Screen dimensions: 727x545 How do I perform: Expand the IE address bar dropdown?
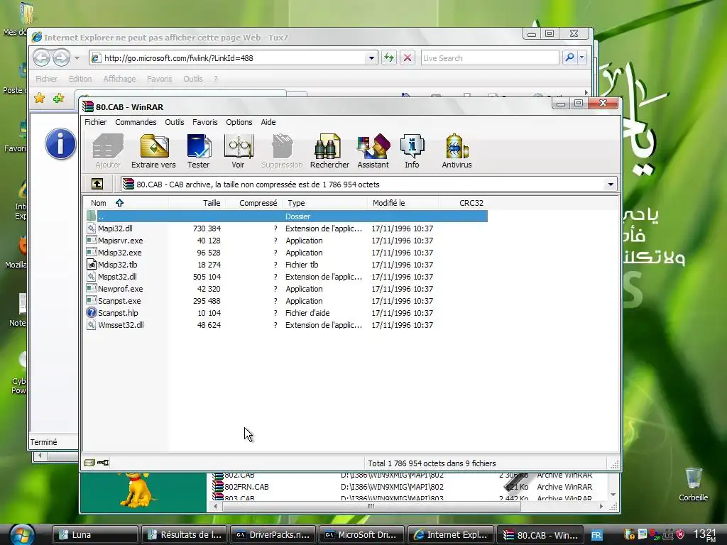click(371, 58)
